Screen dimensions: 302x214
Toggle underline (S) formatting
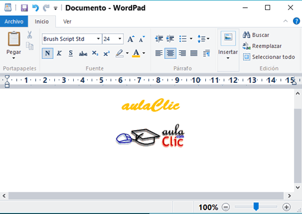70,53
